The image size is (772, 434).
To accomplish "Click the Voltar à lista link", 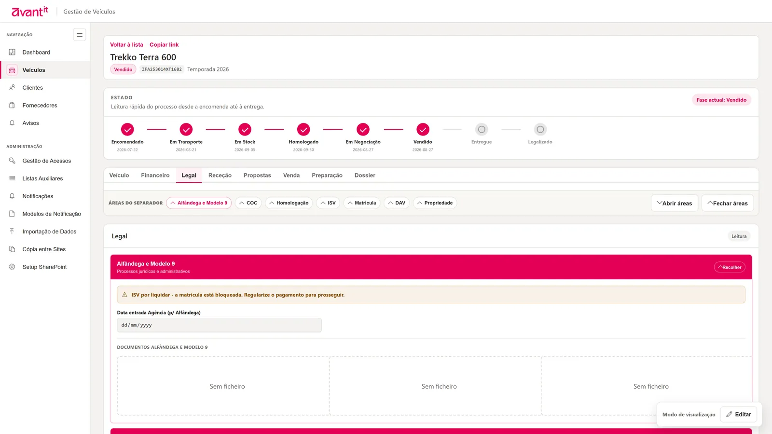I will tap(126, 45).
